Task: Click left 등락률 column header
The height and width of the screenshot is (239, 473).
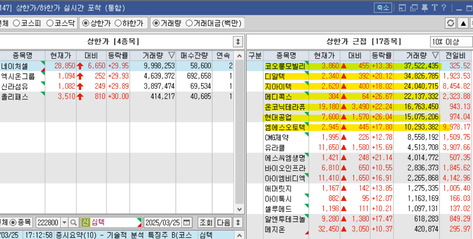Action: 118,55
